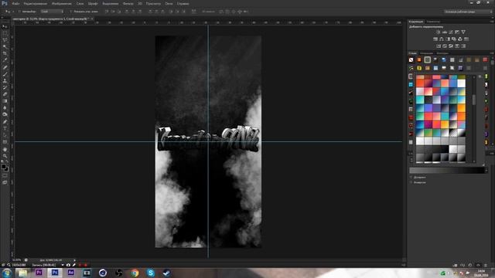
Task: Toggle show transform controls checkbox
Action: 70,12
